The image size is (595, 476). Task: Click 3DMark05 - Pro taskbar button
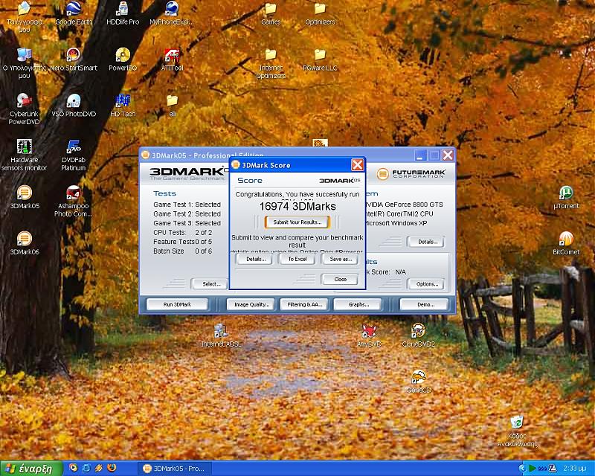coord(175,469)
